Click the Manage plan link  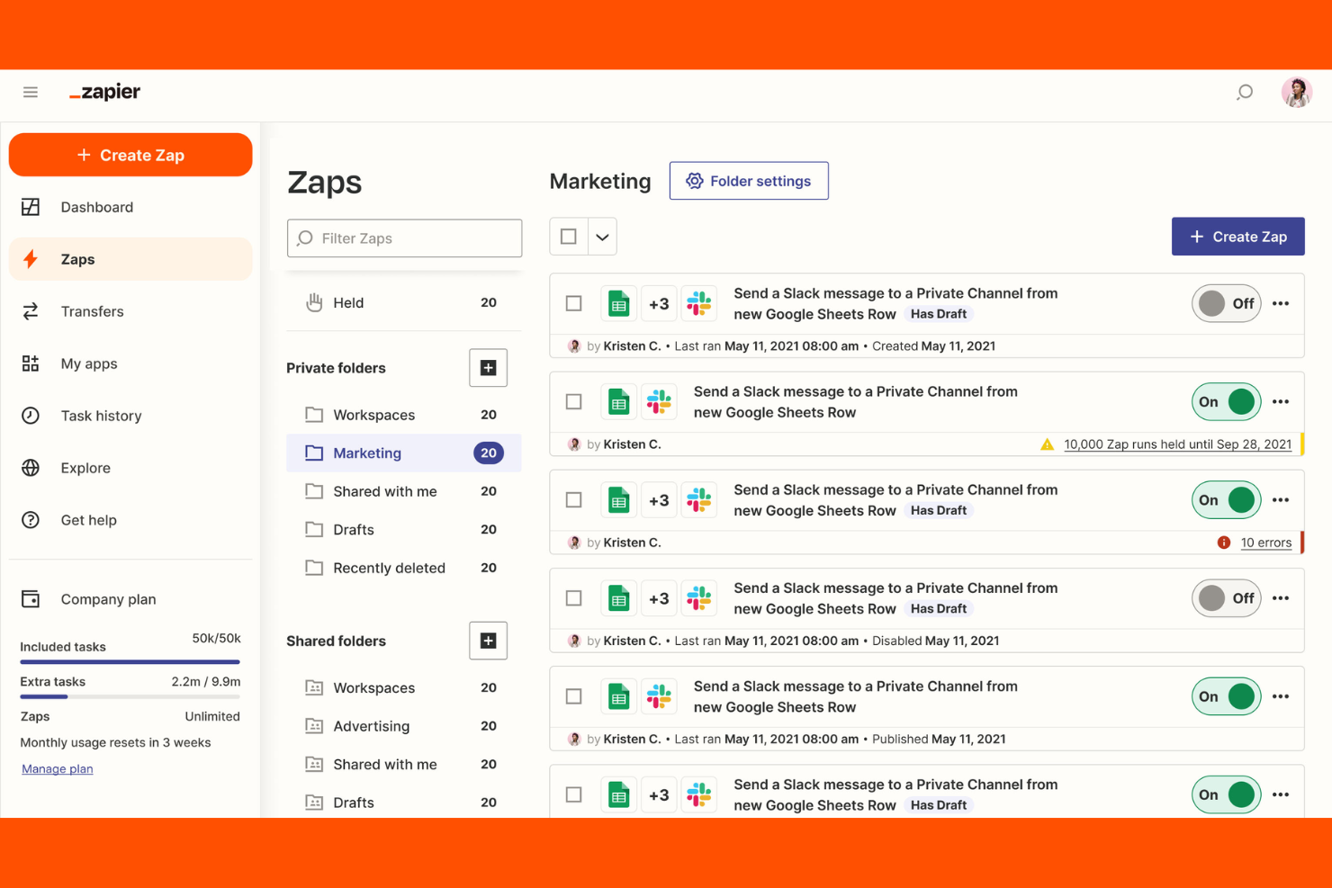point(58,768)
